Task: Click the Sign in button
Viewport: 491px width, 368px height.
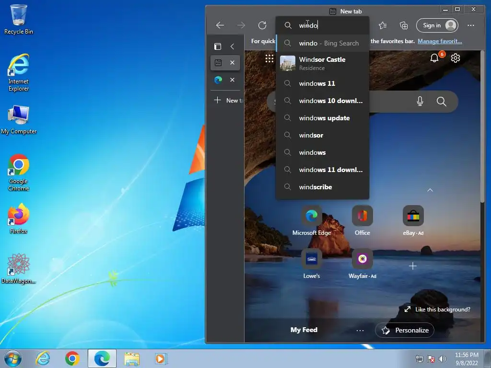Action: 437,25
